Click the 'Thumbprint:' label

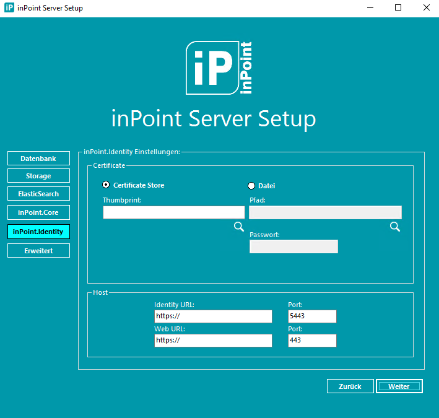pos(122,200)
